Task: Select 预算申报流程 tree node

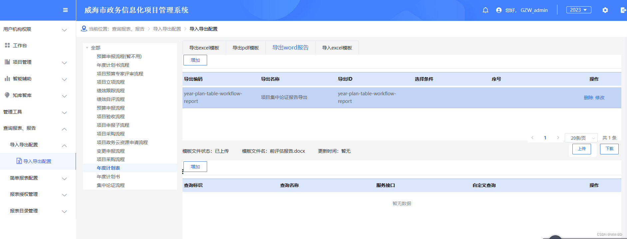Action: pyautogui.click(x=111, y=108)
